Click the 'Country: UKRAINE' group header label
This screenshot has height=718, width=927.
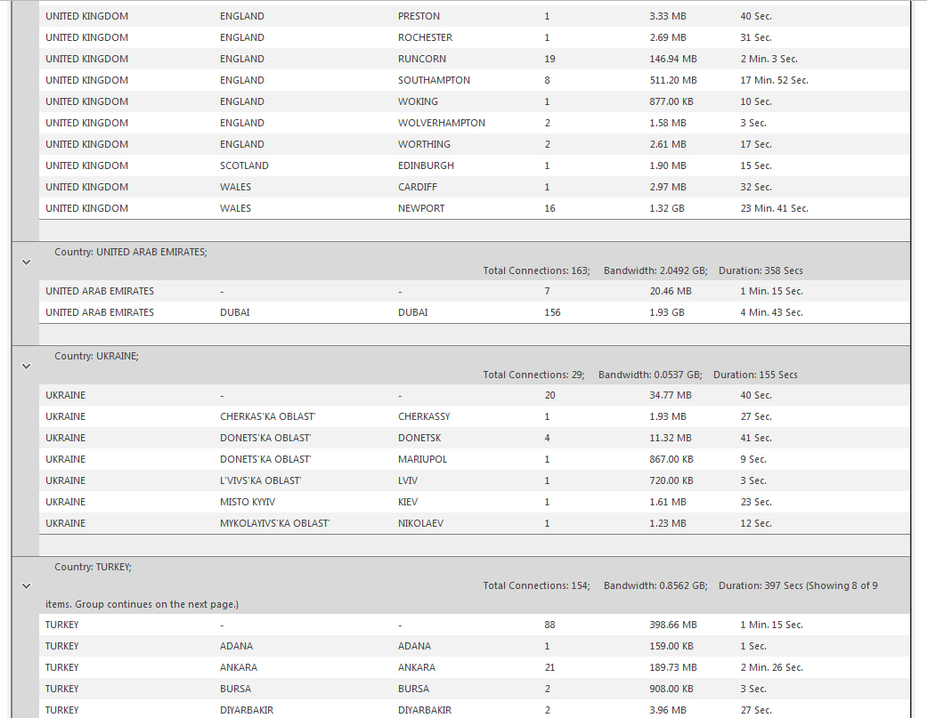click(x=96, y=356)
